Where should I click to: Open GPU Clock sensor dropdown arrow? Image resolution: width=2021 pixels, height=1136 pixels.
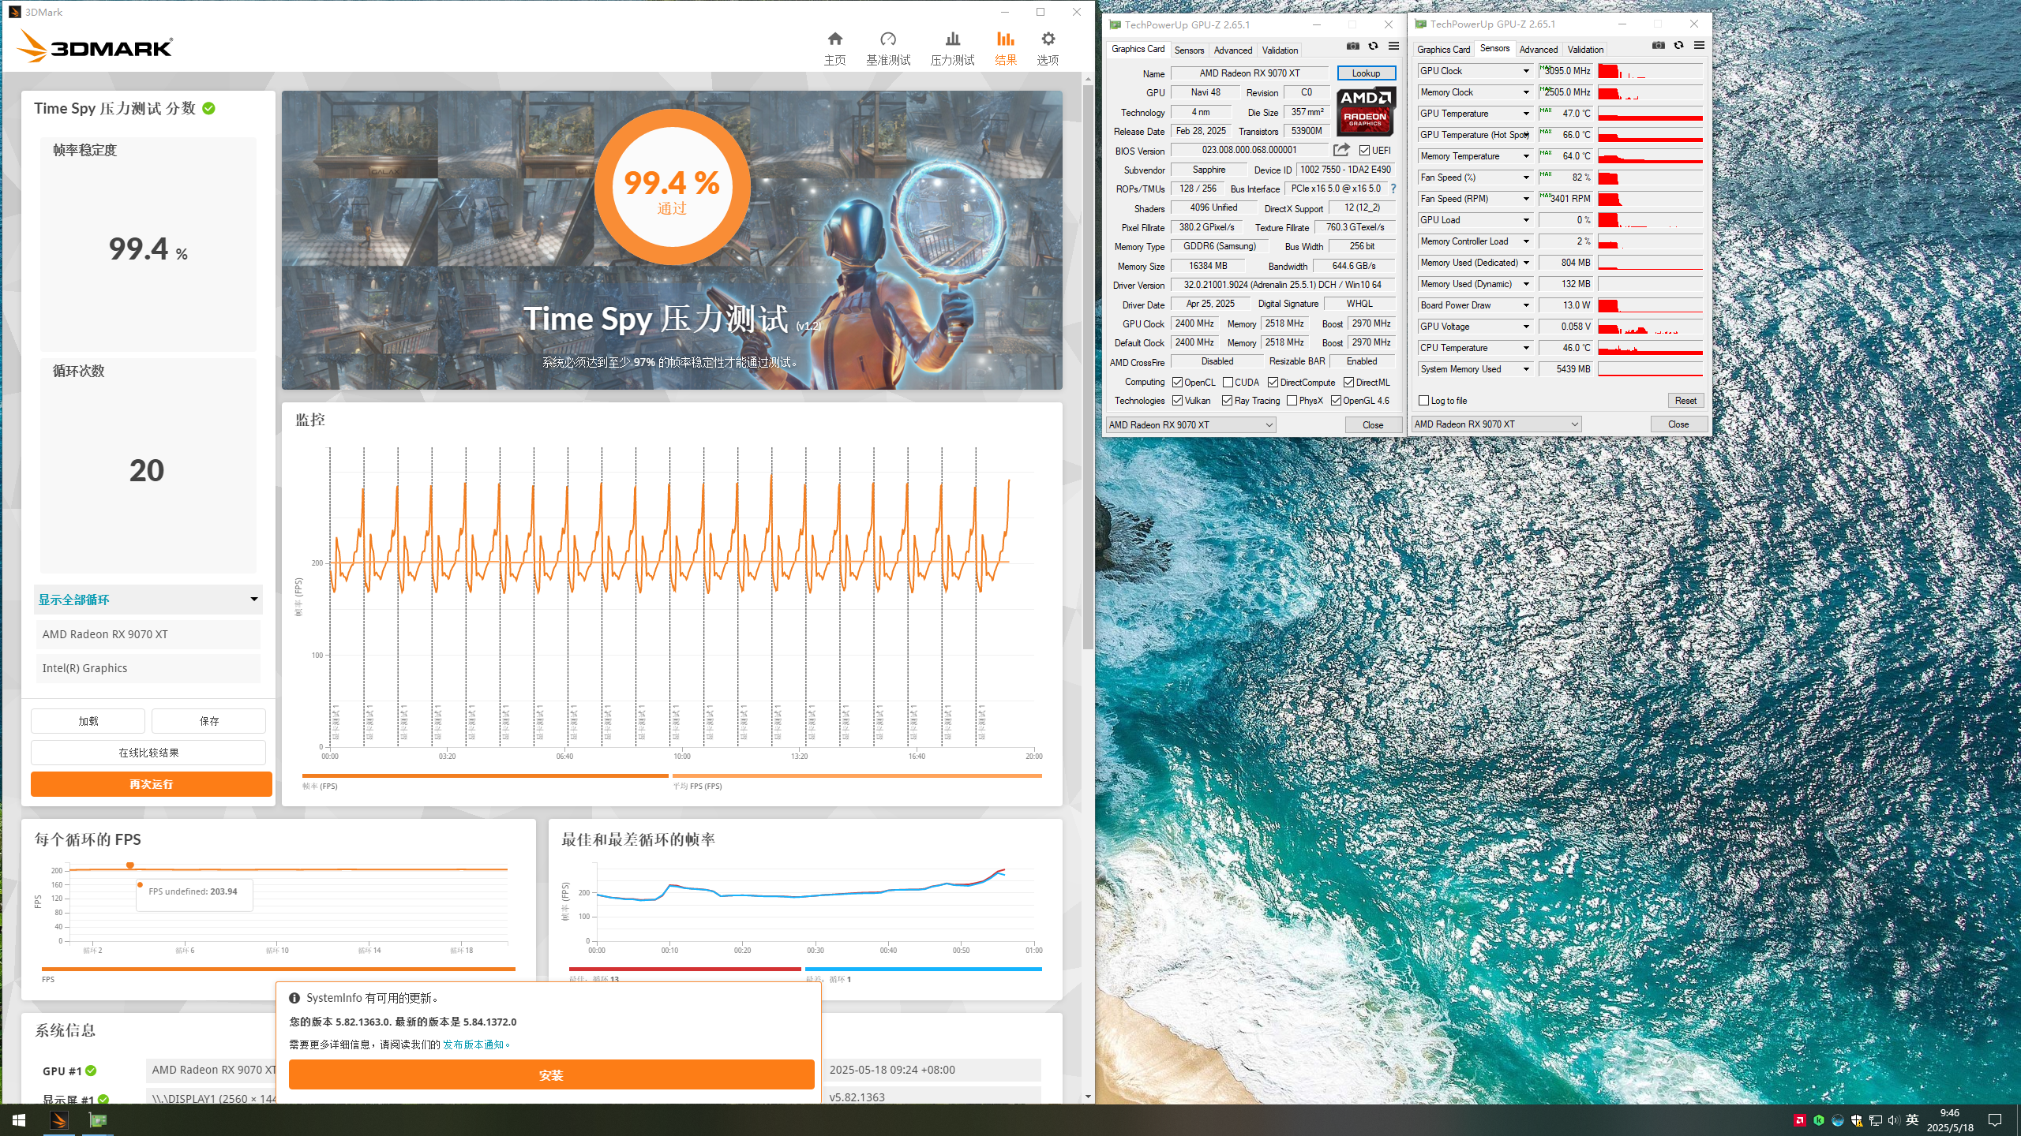tap(1525, 71)
